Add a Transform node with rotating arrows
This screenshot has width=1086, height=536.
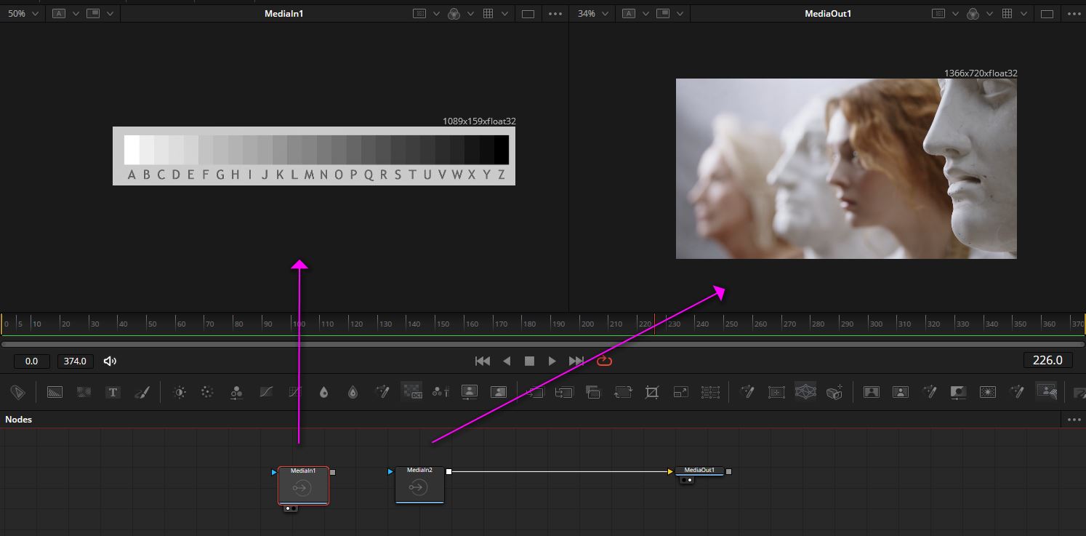point(622,392)
